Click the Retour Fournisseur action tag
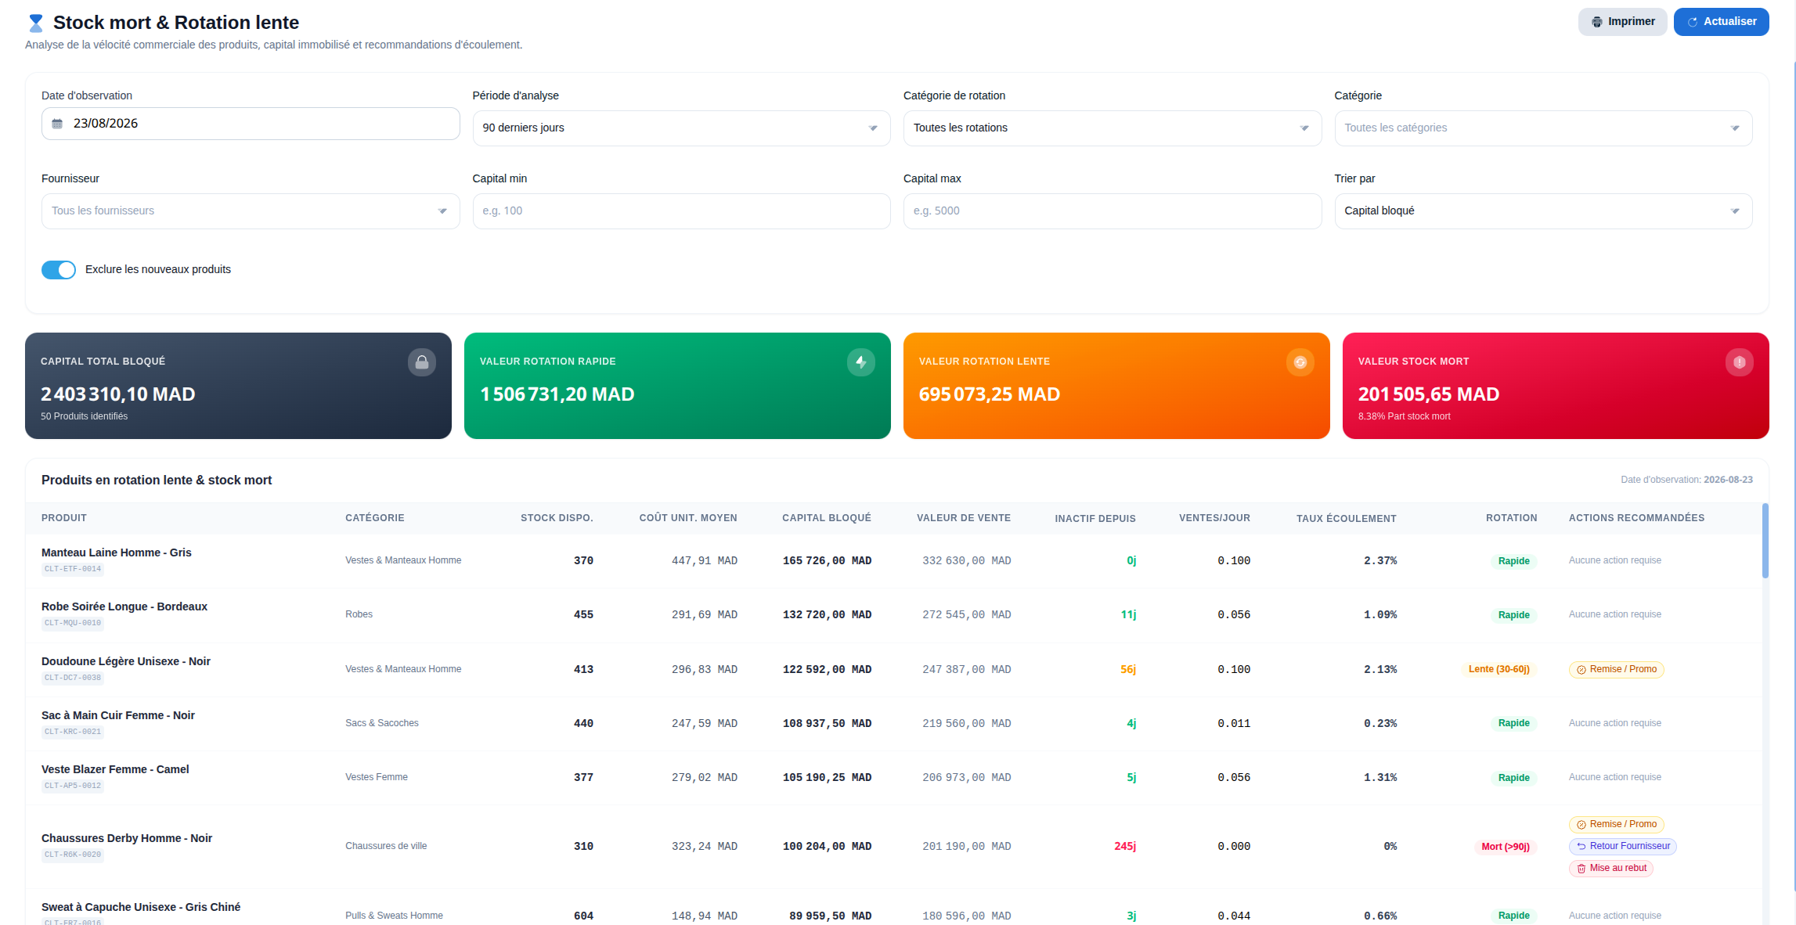Viewport: 1796px width, 925px height. tap(1622, 847)
